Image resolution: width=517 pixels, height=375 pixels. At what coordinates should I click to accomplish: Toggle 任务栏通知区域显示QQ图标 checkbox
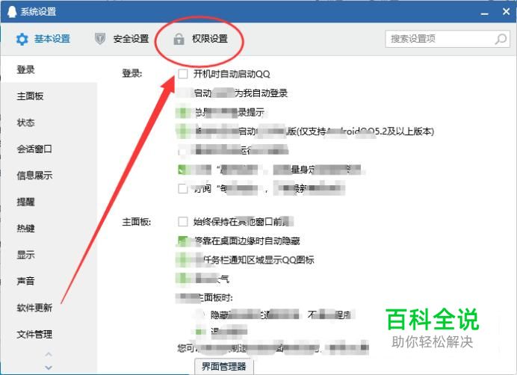(182, 260)
